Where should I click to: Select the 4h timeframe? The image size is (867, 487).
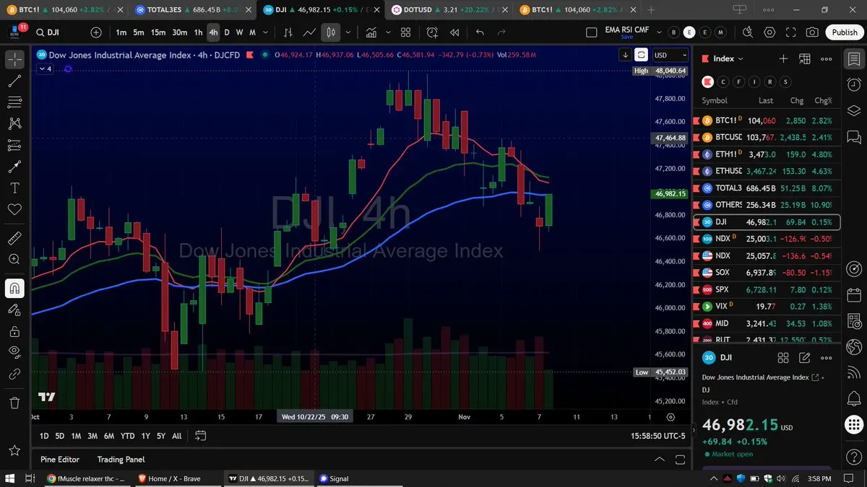[x=213, y=32]
